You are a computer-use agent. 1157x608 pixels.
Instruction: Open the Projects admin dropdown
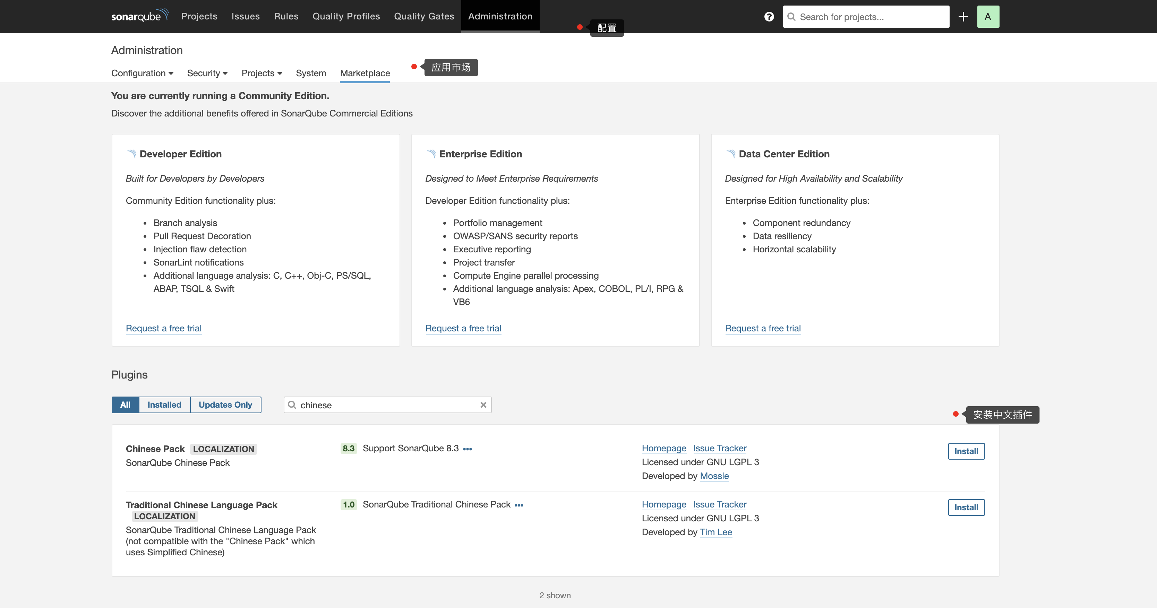pos(262,73)
